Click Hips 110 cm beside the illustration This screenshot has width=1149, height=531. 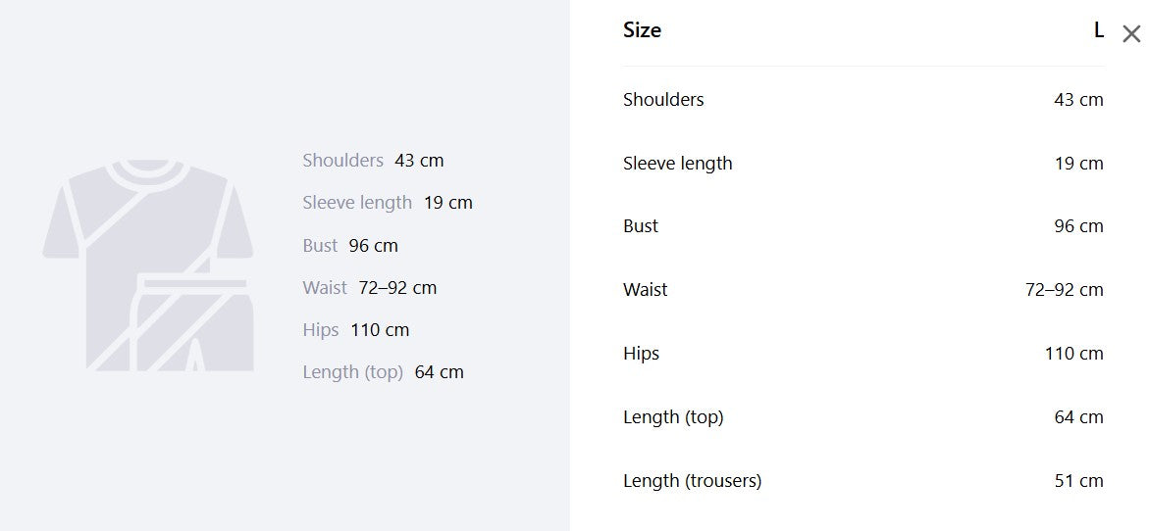(x=356, y=330)
